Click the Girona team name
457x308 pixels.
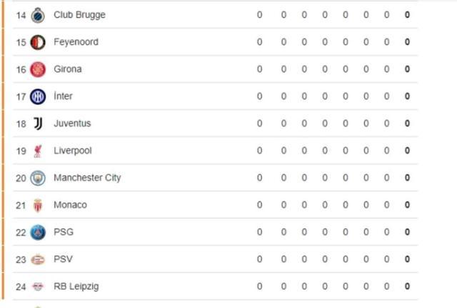pos(67,69)
